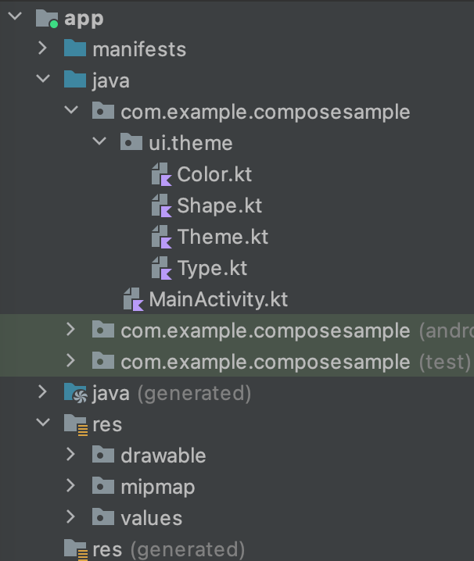Screen dimensions: 474x561
Task: Click the res (generated) folder icon
Action: tap(76, 549)
